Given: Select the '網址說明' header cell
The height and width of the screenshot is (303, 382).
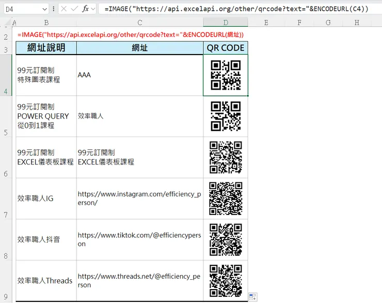Looking at the screenshot, I should pos(46,48).
